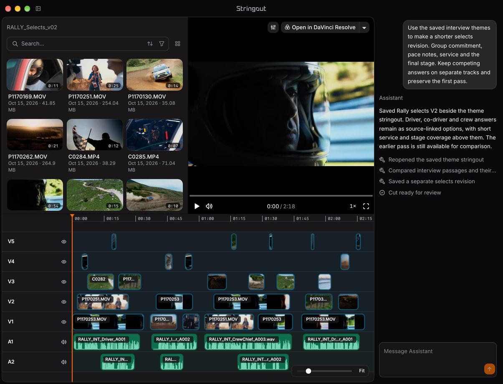The height and width of the screenshot is (384, 503).
Task: Mute audio track A2
Action: tap(64, 362)
